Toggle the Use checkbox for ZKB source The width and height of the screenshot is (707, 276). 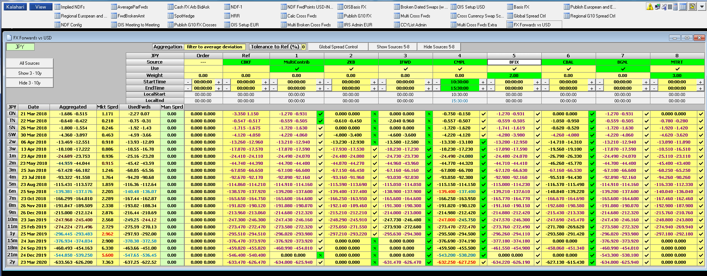tap(351, 69)
